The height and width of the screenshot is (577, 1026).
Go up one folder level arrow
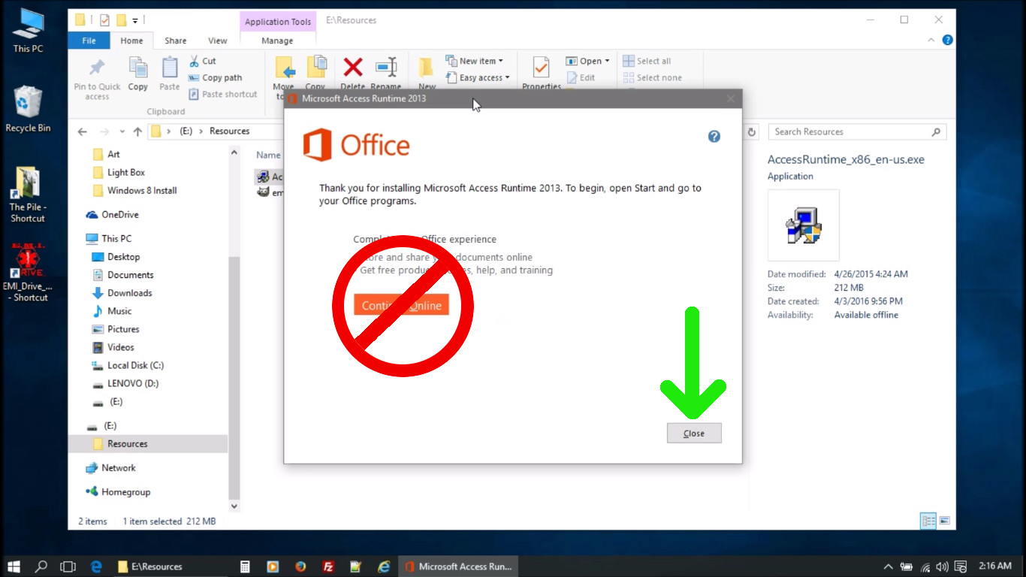click(137, 131)
